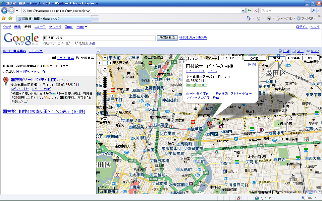Image resolution: width=322 pixels, height=201 pixels.
Task: Open Favorites Center star icon
Action: tap(4, 18)
